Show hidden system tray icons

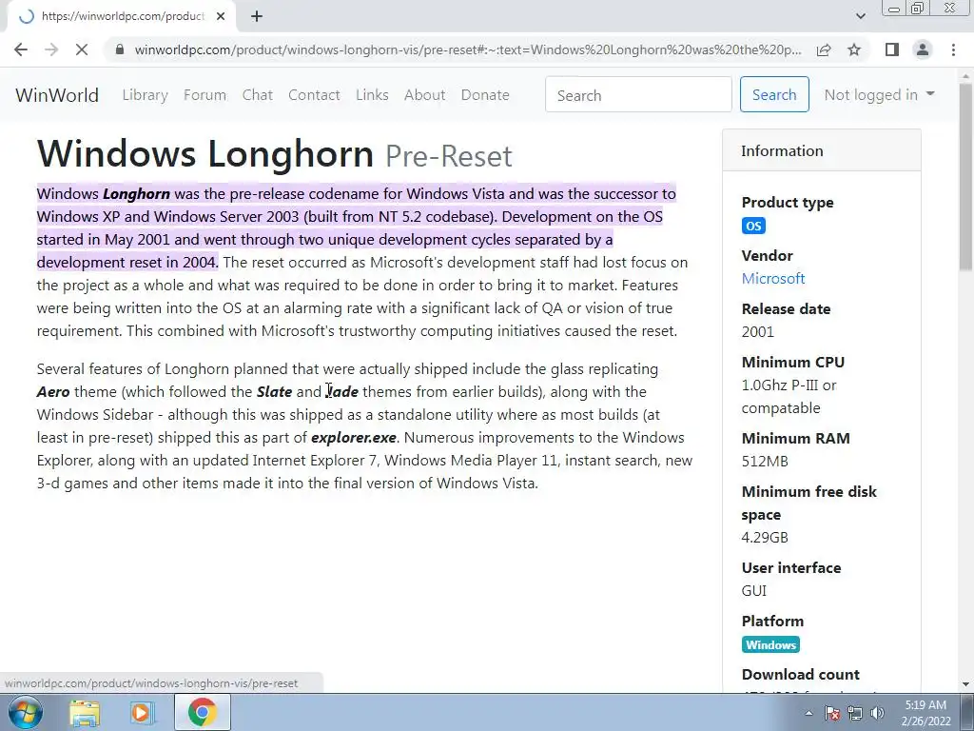808,713
